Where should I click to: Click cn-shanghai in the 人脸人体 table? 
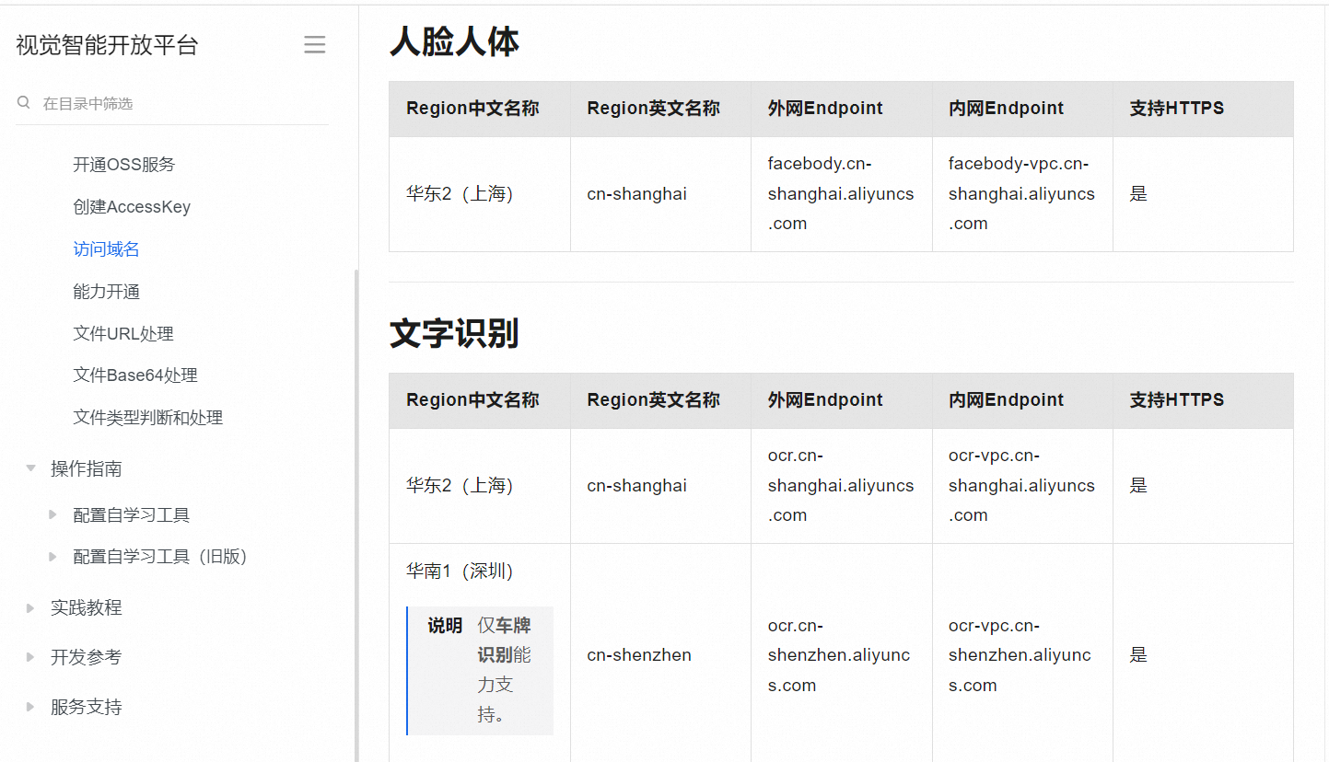pyautogui.click(x=636, y=194)
